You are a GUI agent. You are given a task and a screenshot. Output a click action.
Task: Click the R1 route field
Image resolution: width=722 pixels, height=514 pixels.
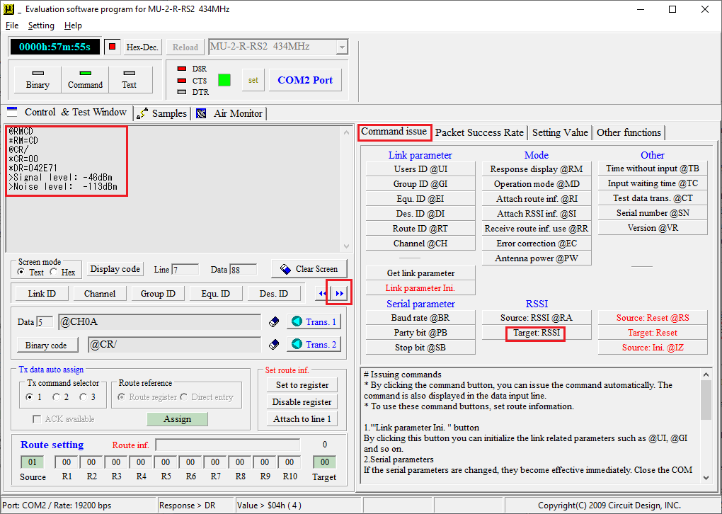click(x=67, y=462)
